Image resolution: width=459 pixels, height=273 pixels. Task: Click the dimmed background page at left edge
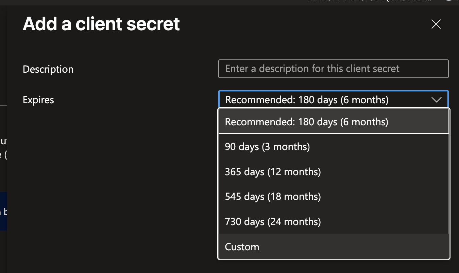pyautogui.click(x=3, y=68)
